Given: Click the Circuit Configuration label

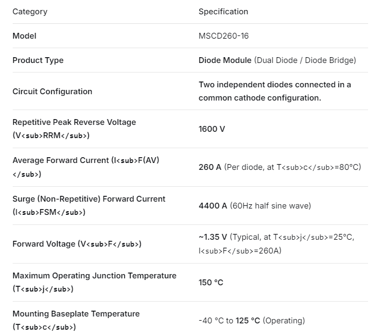Looking at the screenshot, I should (x=52, y=92).
